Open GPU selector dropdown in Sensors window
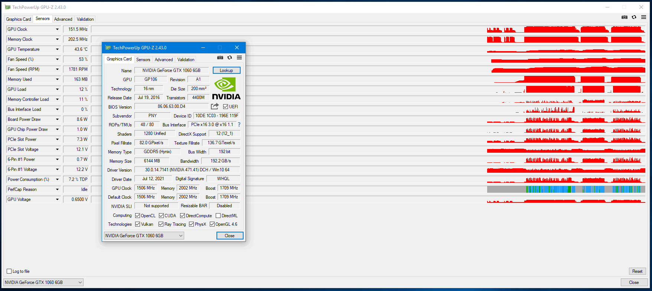Viewport: 652px width, 291px height. [x=43, y=282]
